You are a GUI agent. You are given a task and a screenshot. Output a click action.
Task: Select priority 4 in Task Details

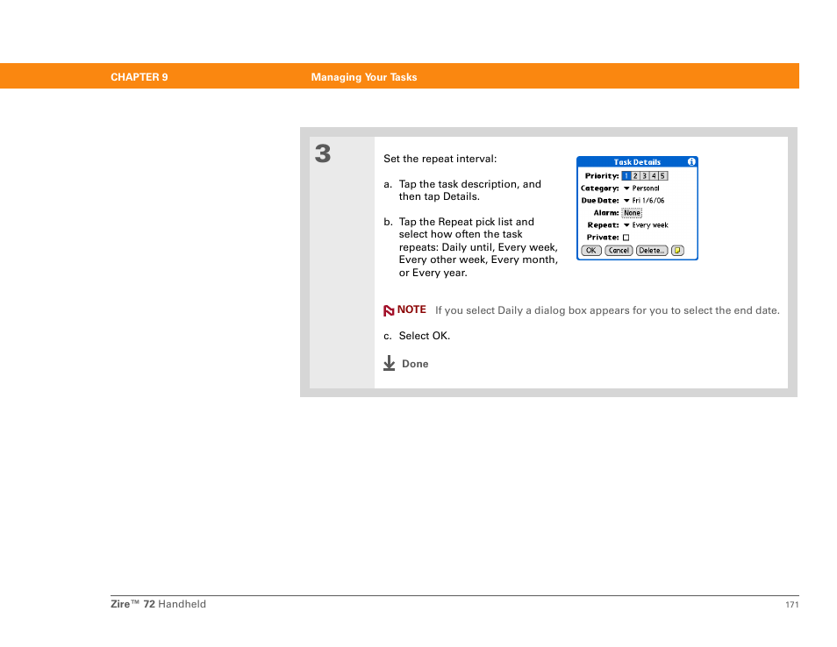tap(654, 175)
